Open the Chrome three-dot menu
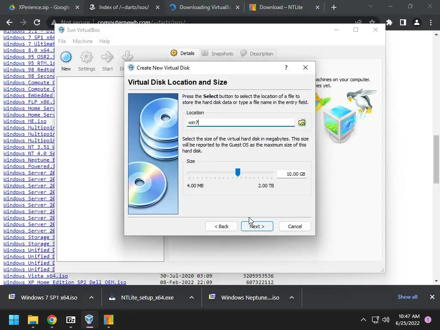440x330 pixels. (431, 22)
